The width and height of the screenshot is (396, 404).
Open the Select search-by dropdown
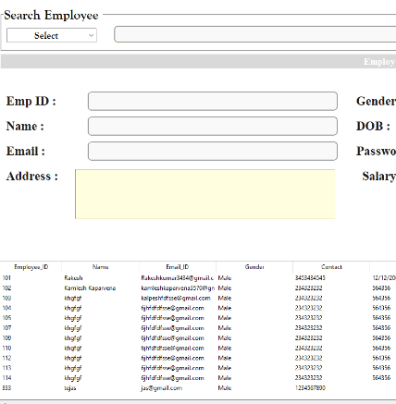52,35
